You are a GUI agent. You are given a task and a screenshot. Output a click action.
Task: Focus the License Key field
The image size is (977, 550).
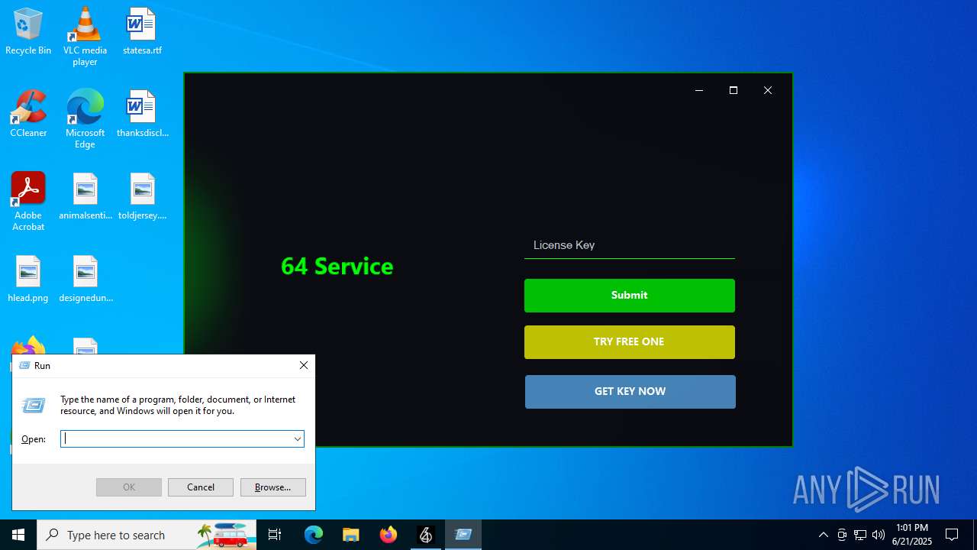click(x=629, y=245)
